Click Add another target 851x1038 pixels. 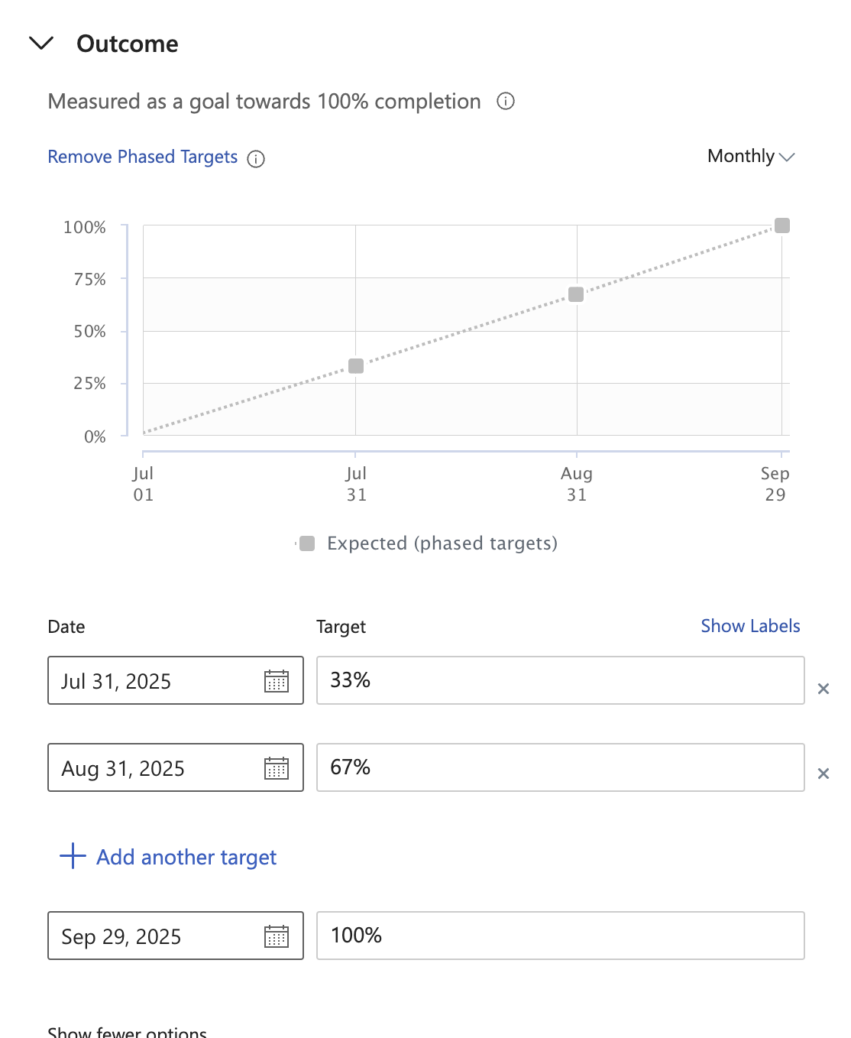pos(186,857)
